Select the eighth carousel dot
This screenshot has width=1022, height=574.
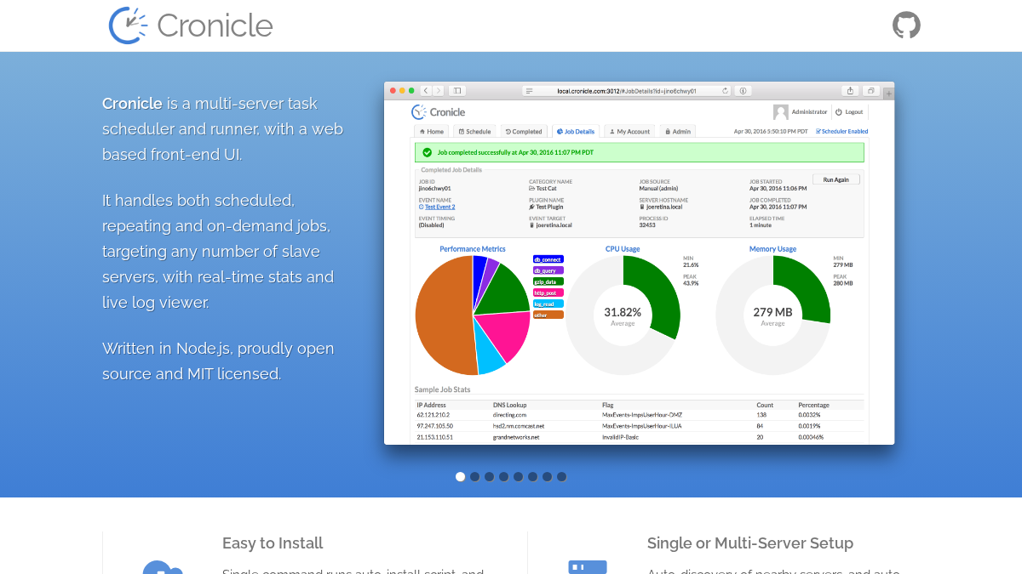[562, 476]
